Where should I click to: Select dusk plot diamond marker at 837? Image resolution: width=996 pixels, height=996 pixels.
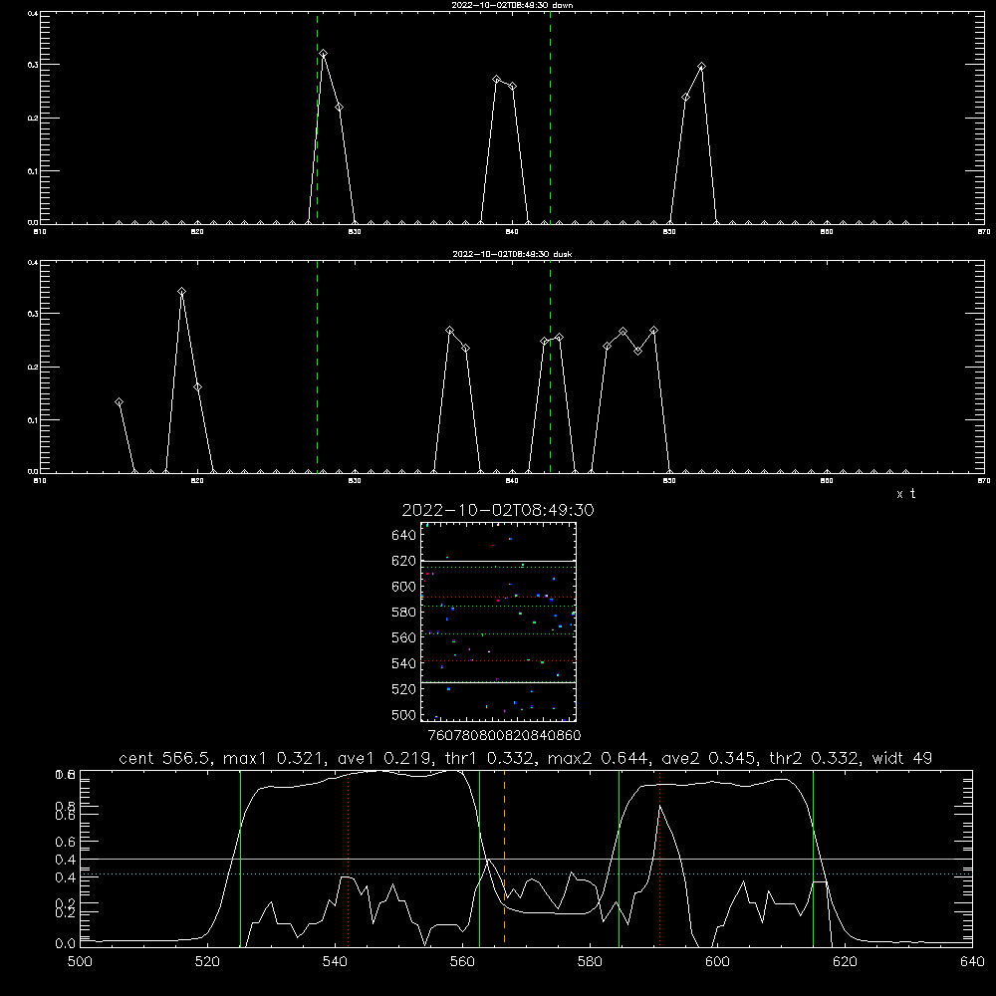click(465, 348)
